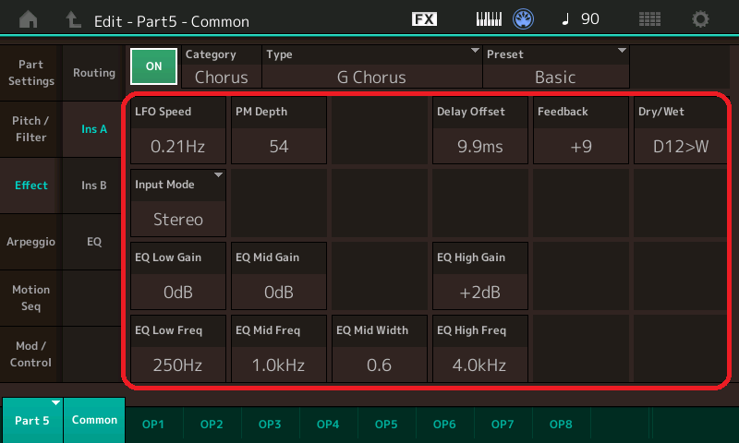Select the LFO Speed parameter
739x443 pixels.
178,129
